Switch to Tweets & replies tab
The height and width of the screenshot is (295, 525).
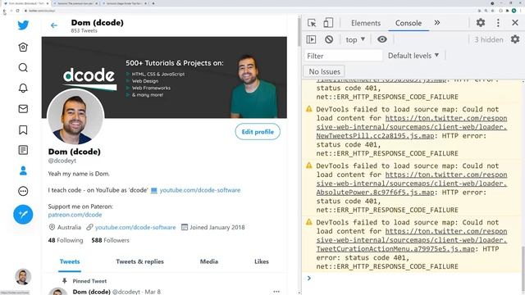click(x=140, y=261)
